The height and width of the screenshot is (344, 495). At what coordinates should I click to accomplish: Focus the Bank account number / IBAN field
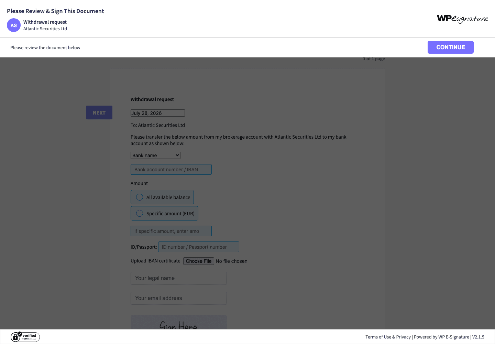click(x=171, y=170)
